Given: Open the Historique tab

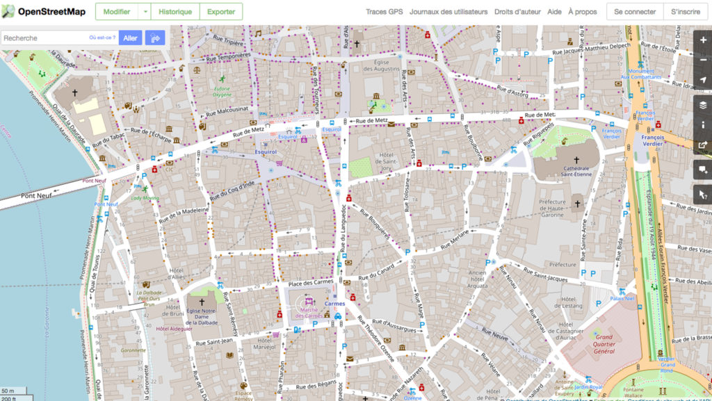Looking at the screenshot, I should (x=175, y=12).
